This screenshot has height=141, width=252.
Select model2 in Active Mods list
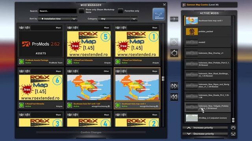[208, 42]
